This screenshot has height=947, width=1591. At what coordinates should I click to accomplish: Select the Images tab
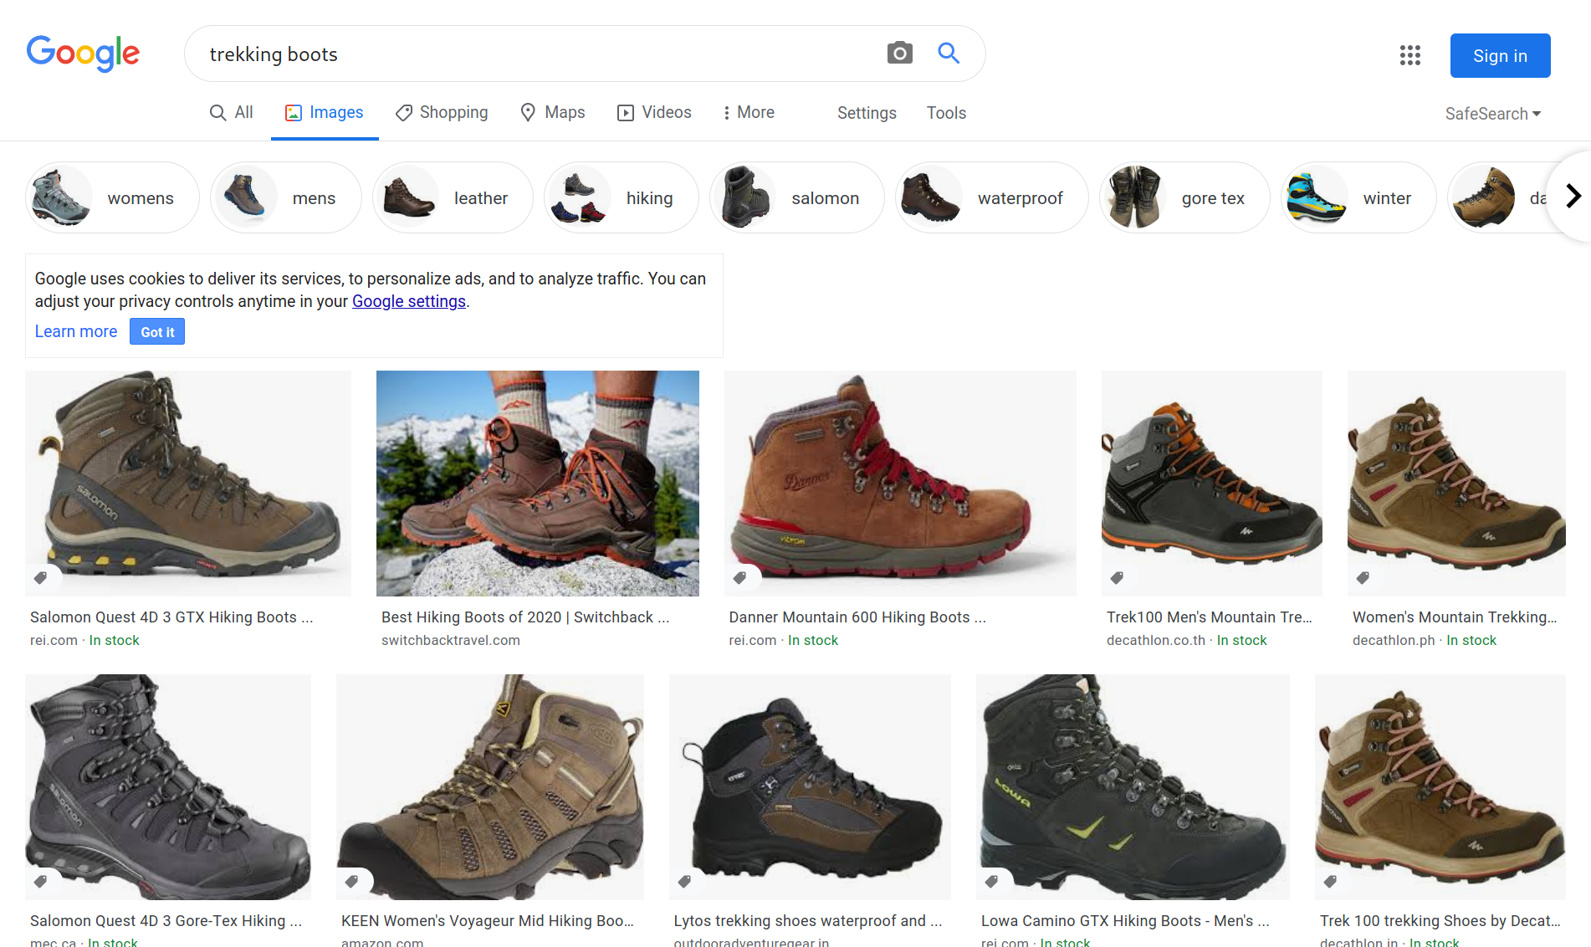[x=325, y=112]
